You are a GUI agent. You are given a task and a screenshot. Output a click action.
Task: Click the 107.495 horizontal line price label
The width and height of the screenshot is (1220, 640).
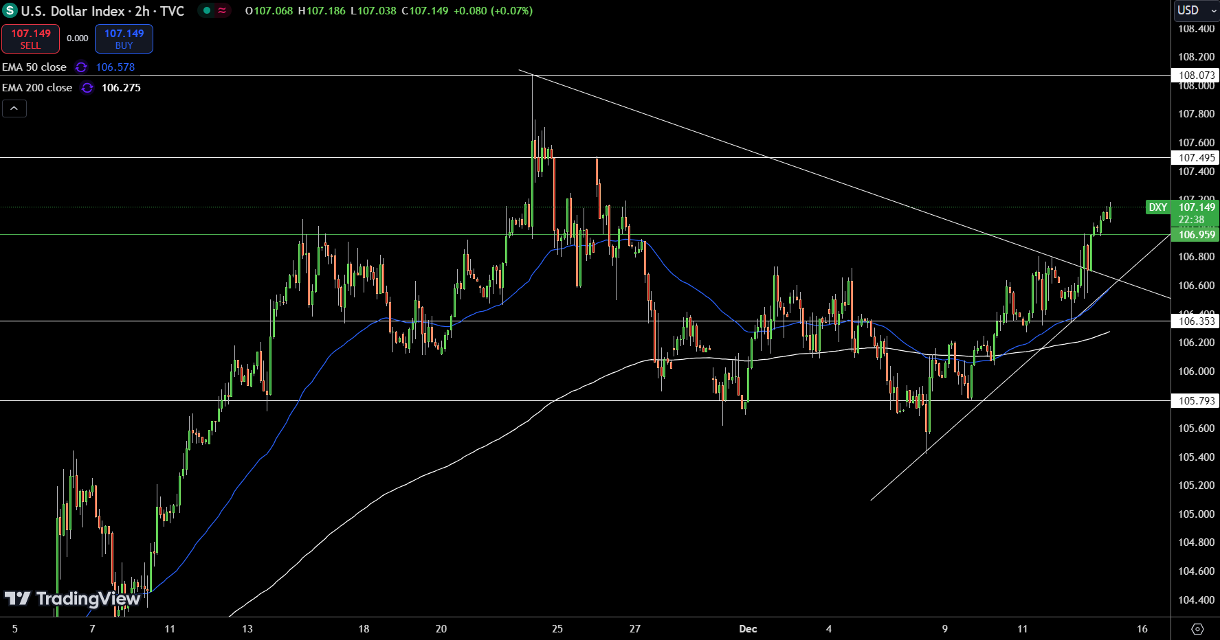pyautogui.click(x=1195, y=158)
